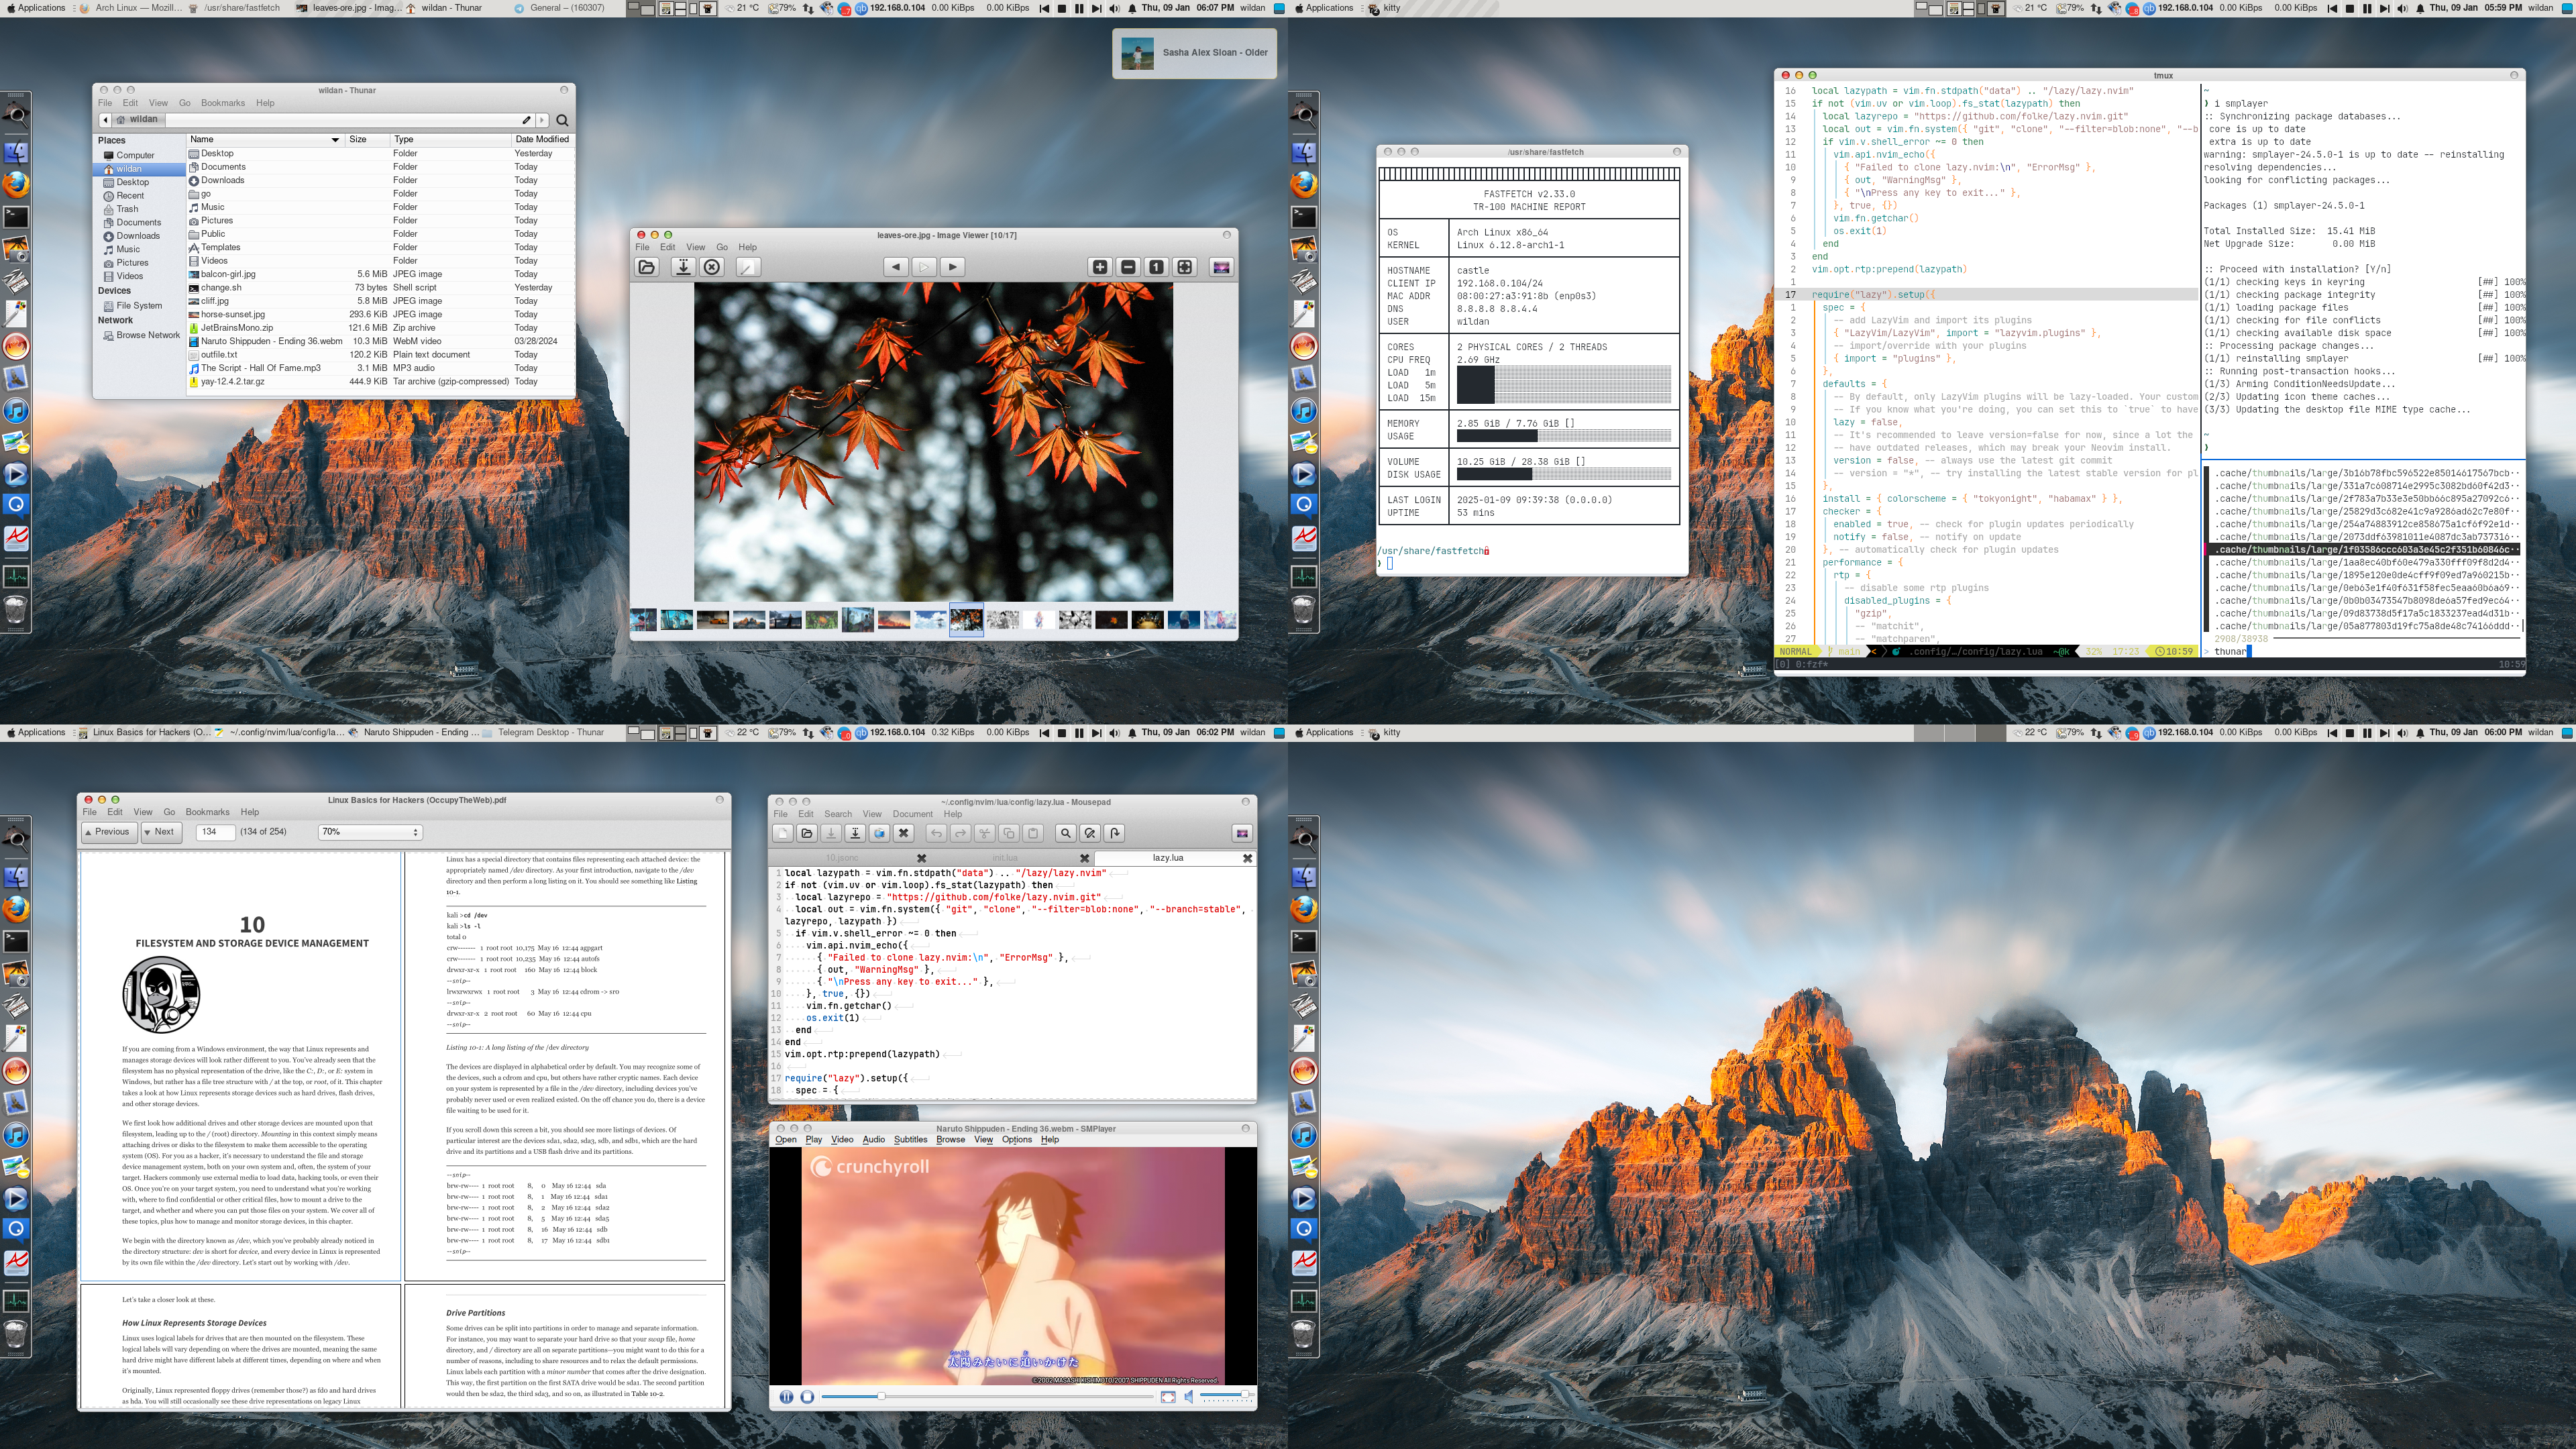Open Applications menu in top-left panel
Image resolution: width=2576 pixels, height=1449 pixels.
36,8
